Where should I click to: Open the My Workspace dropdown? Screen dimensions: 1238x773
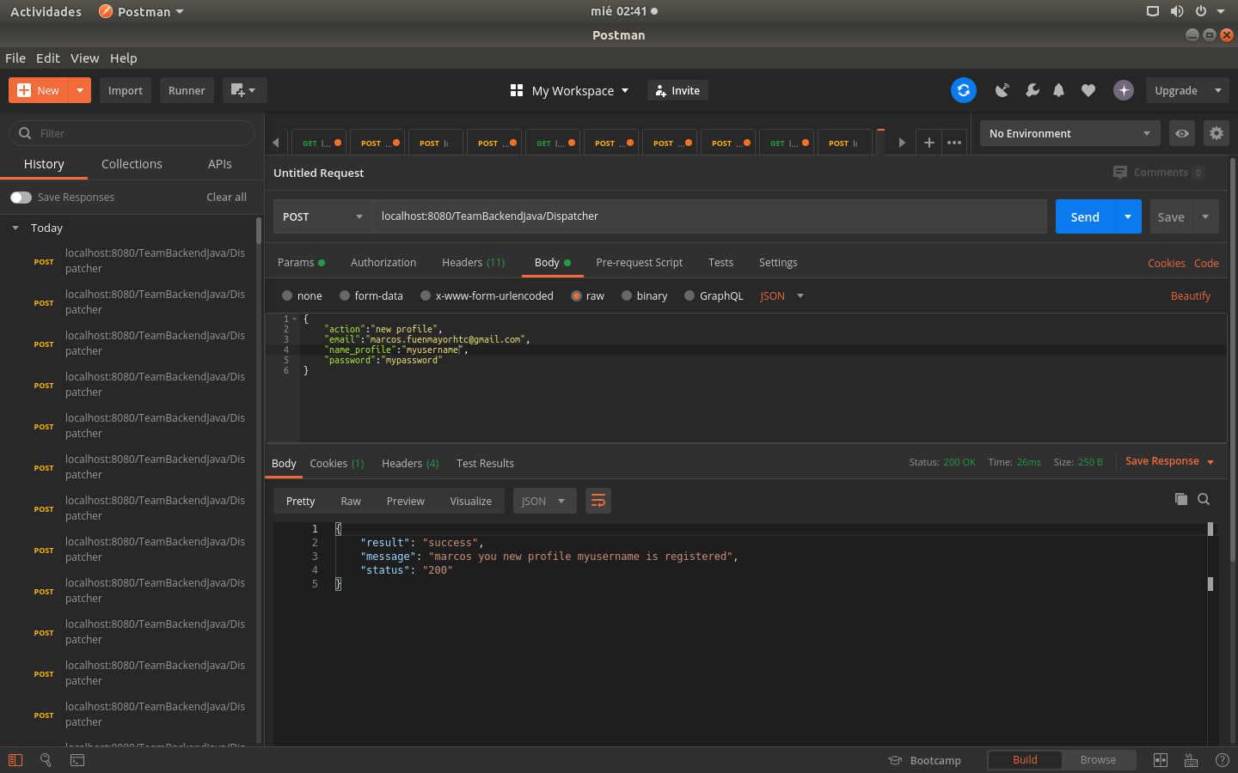click(x=570, y=90)
